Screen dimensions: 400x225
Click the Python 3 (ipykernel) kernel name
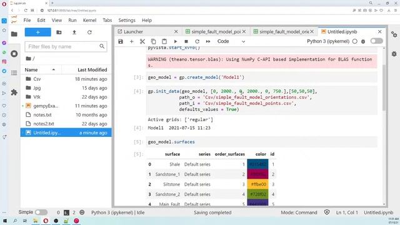pyautogui.click(x=328, y=41)
